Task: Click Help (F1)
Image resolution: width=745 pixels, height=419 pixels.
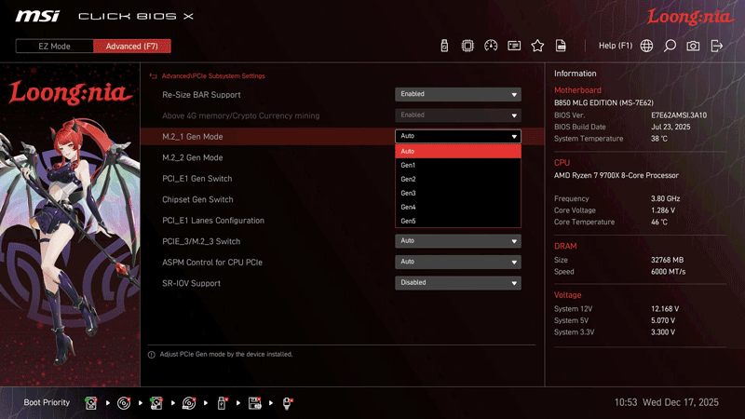Action: point(615,46)
